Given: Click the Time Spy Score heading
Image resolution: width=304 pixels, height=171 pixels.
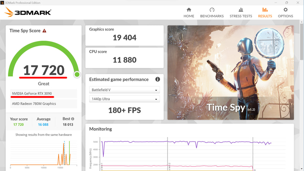Looking at the screenshot, I should point(25,31).
